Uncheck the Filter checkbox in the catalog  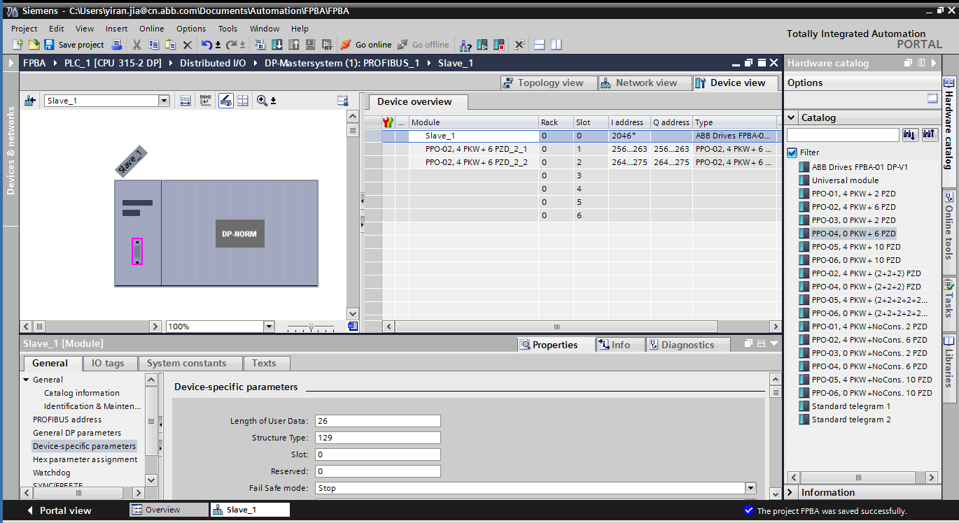tap(792, 152)
